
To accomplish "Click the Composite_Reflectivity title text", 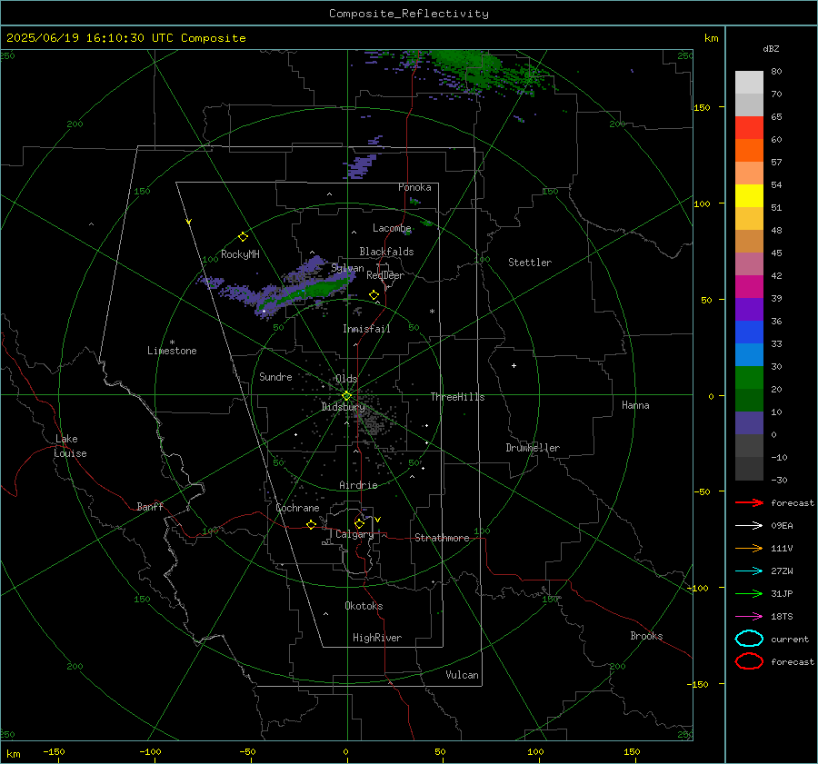I will (x=409, y=14).
